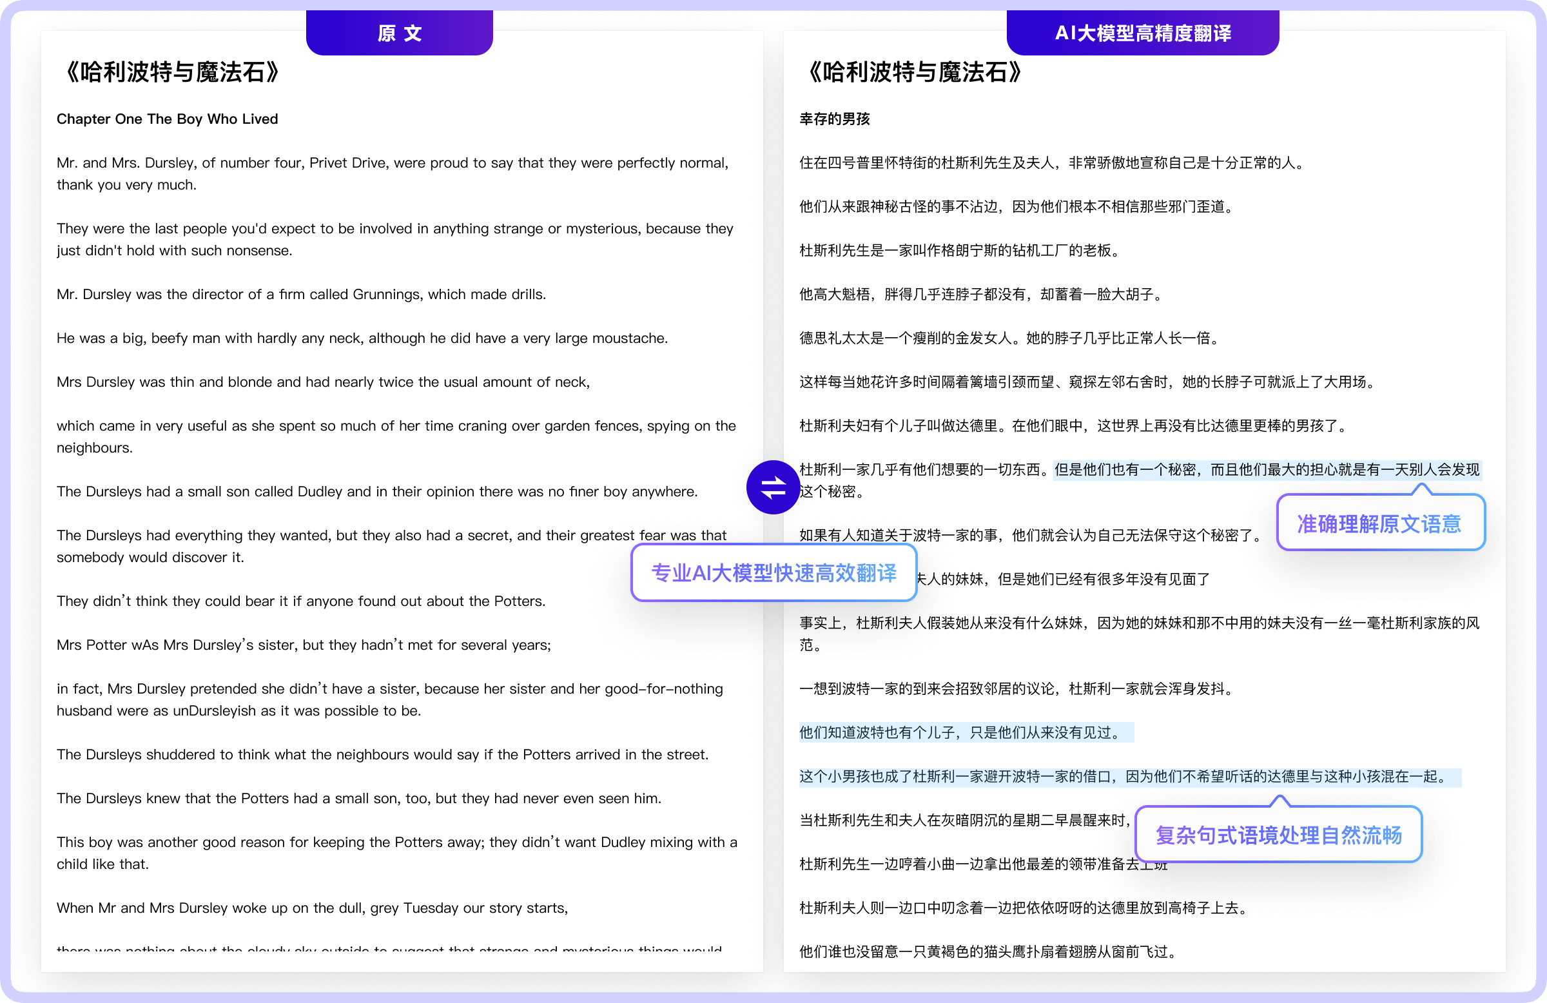This screenshot has height=1003, width=1547.
Task: Click the line 杜斯利先生是一家叫作格朗宁斯
Action: pos(960,250)
